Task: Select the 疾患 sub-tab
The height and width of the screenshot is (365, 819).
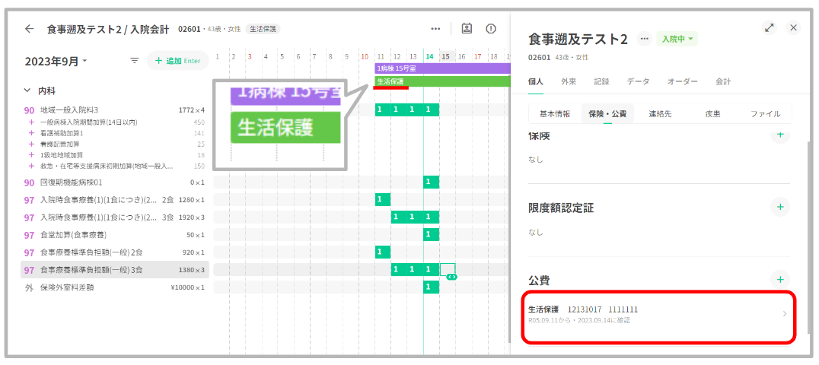Action: 712,113
